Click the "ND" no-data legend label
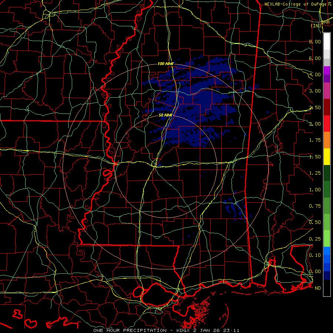The image size is (333, 333). click(x=318, y=288)
